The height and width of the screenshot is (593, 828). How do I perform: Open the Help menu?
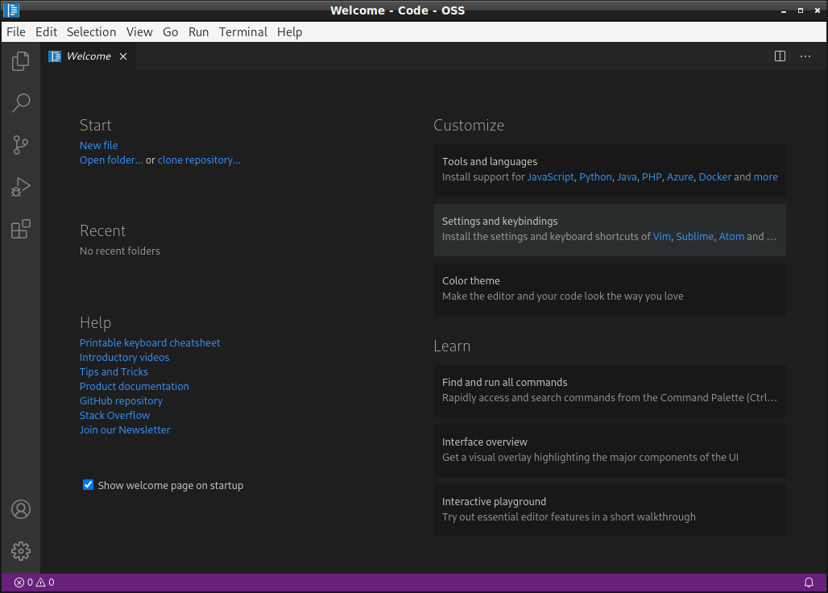[289, 32]
